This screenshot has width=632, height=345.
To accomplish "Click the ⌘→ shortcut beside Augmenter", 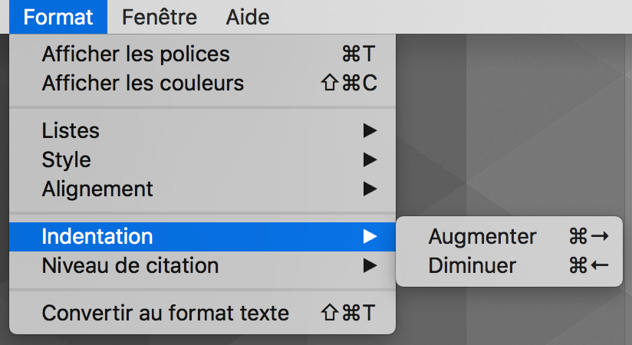I will pos(588,236).
